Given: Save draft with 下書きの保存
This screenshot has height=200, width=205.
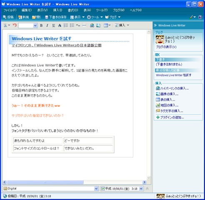Looking at the screenshot, I should coord(56,17).
